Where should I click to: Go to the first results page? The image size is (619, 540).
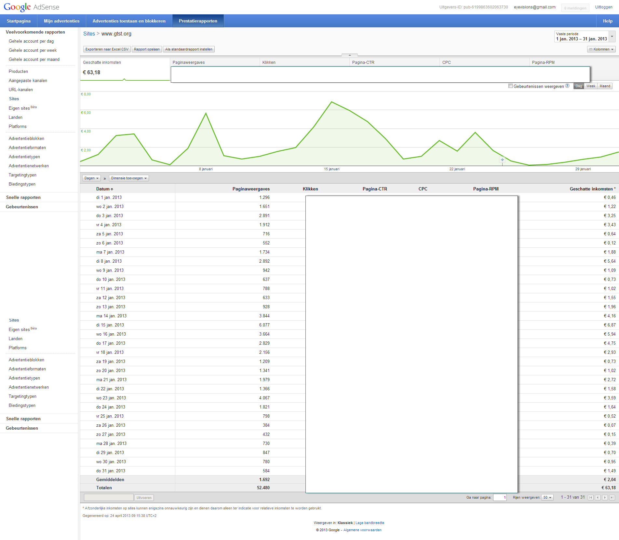click(x=590, y=497)
